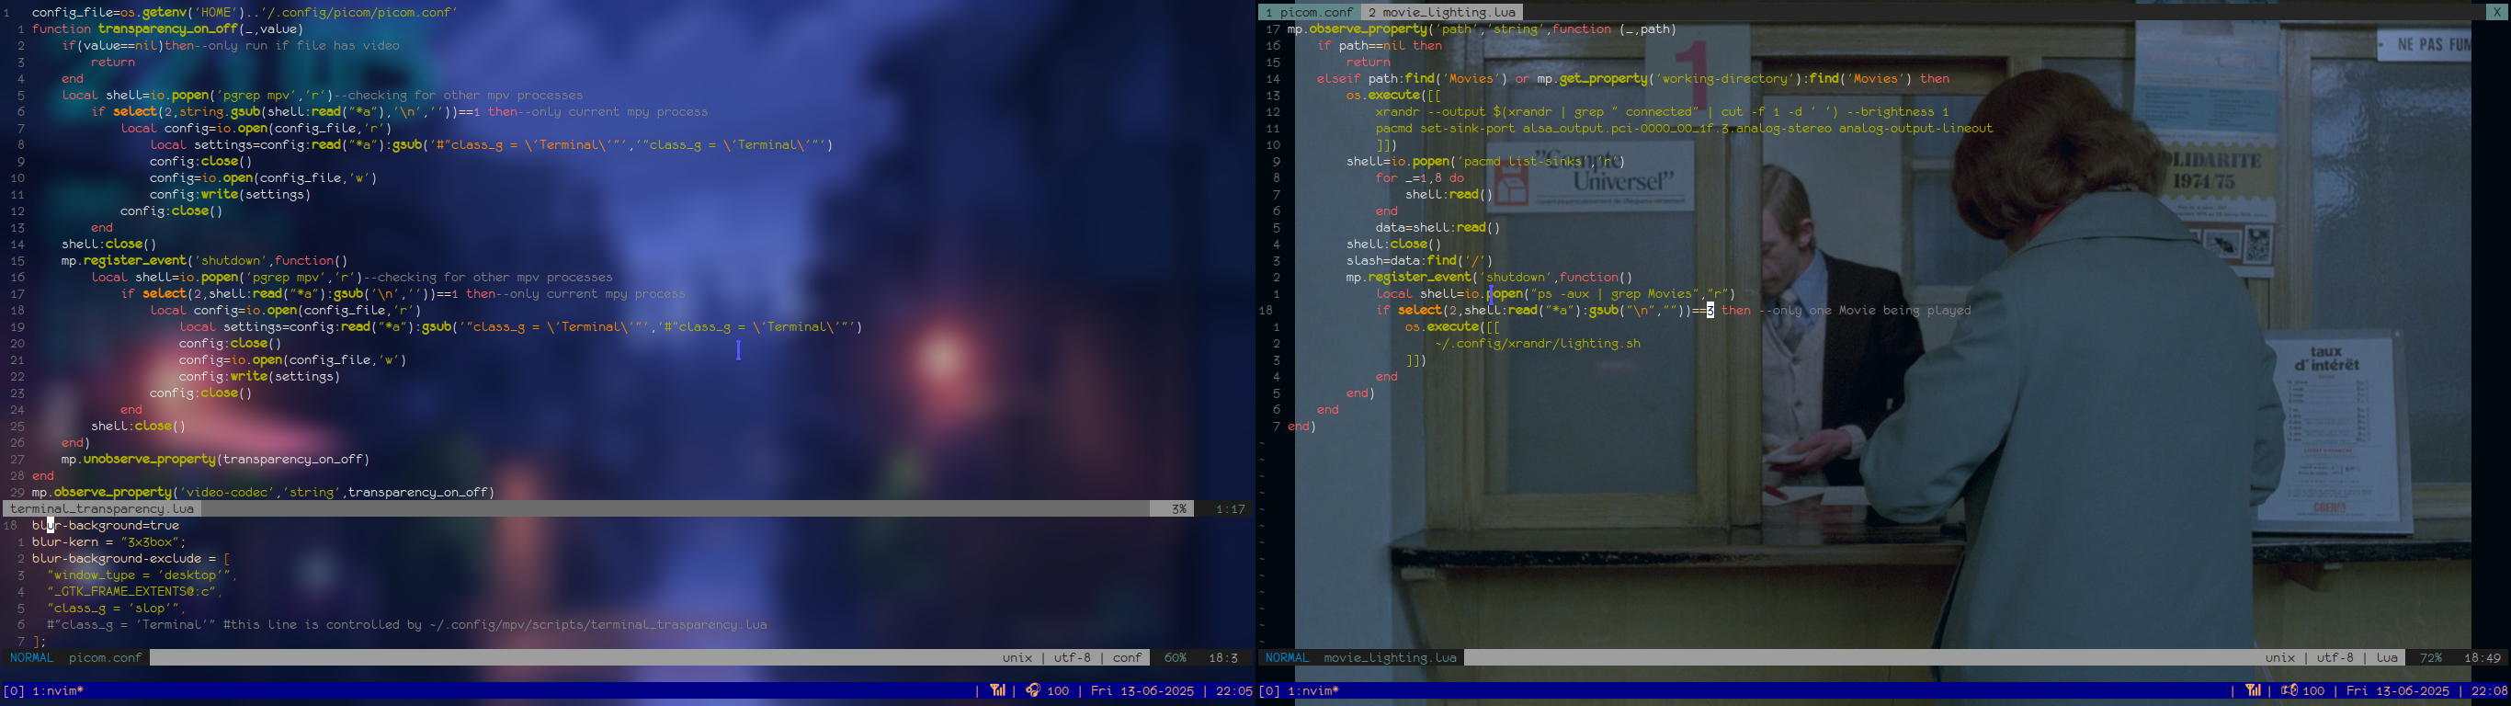Image resolution: width=2511 pixels, height=706 pixels.
Task: Click the picom.conf name in the left statusline
Action: point(106,658)
